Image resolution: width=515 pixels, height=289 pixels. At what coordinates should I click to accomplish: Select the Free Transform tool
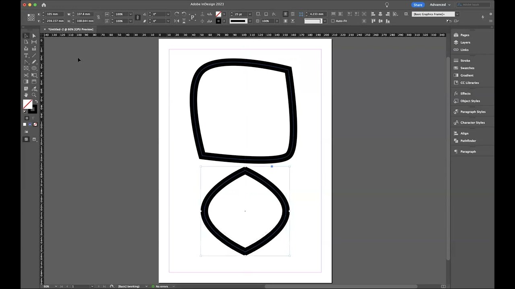(34, 75)
